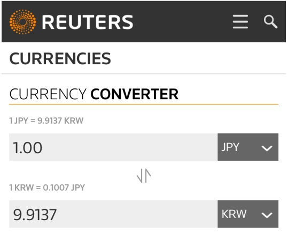This screenshot has height=248, width=287.
Task: Open search using the magnifying glass icon
Action: 270,21
